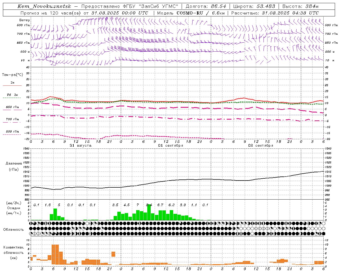This screenshot has width=339, height=271.
Task: Click the '02 сентября' date label
Action: pyautogui.click(x=261, y=146)
